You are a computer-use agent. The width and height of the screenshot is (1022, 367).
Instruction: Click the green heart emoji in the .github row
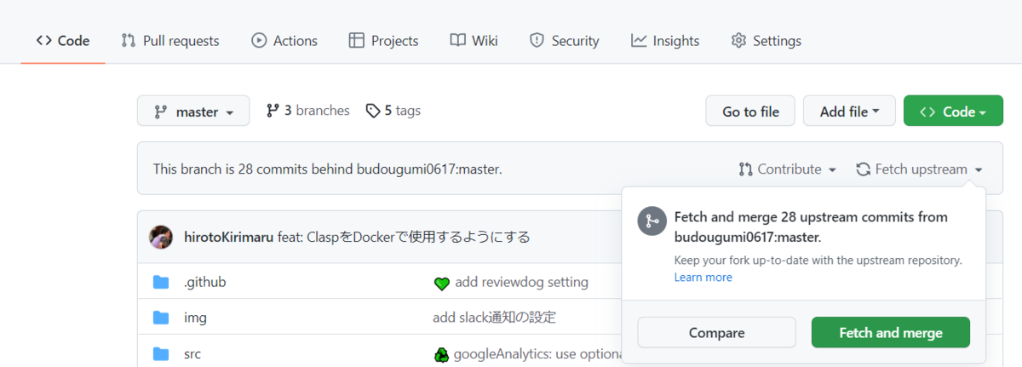(441, 283)
